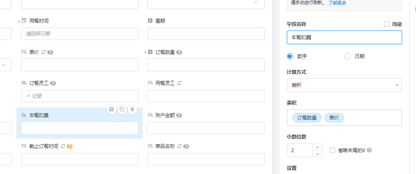Click the refresh icon beside 用餐员工
The image size is (416, 174).
179,83
